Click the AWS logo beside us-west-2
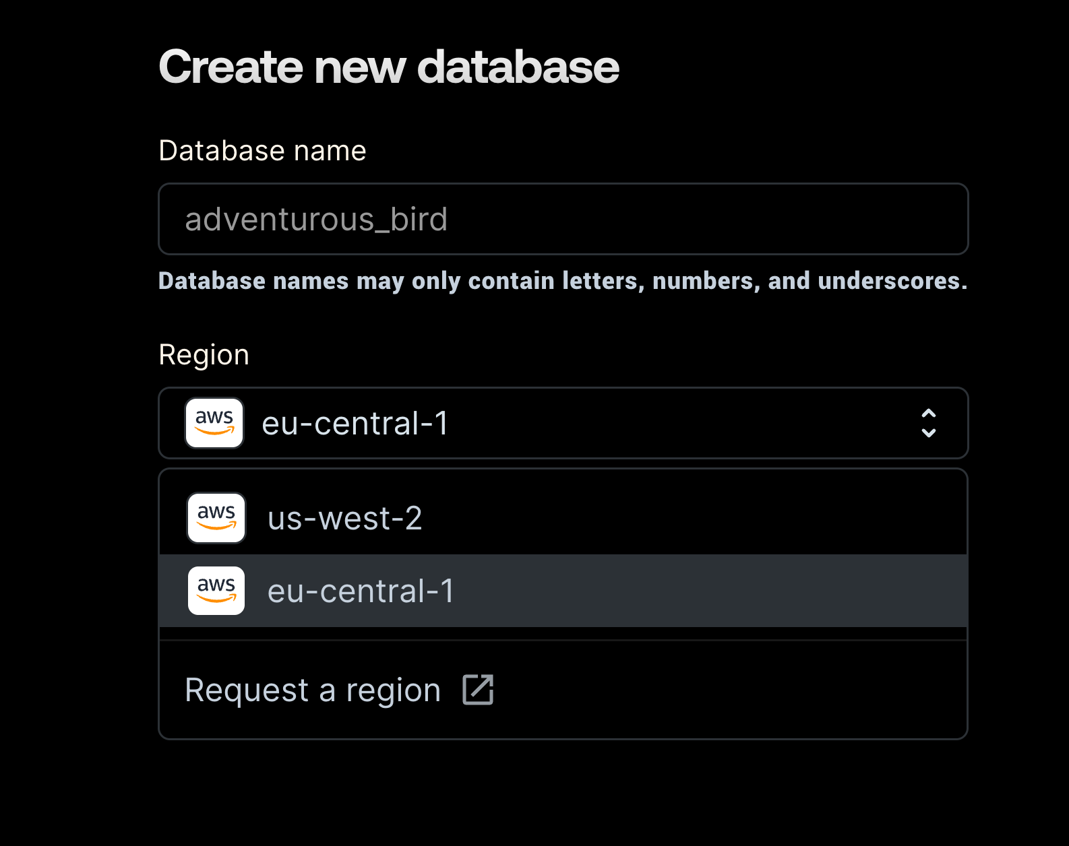Image resolution: width=1069 pixels, height=846 pixels. [216, 518]
